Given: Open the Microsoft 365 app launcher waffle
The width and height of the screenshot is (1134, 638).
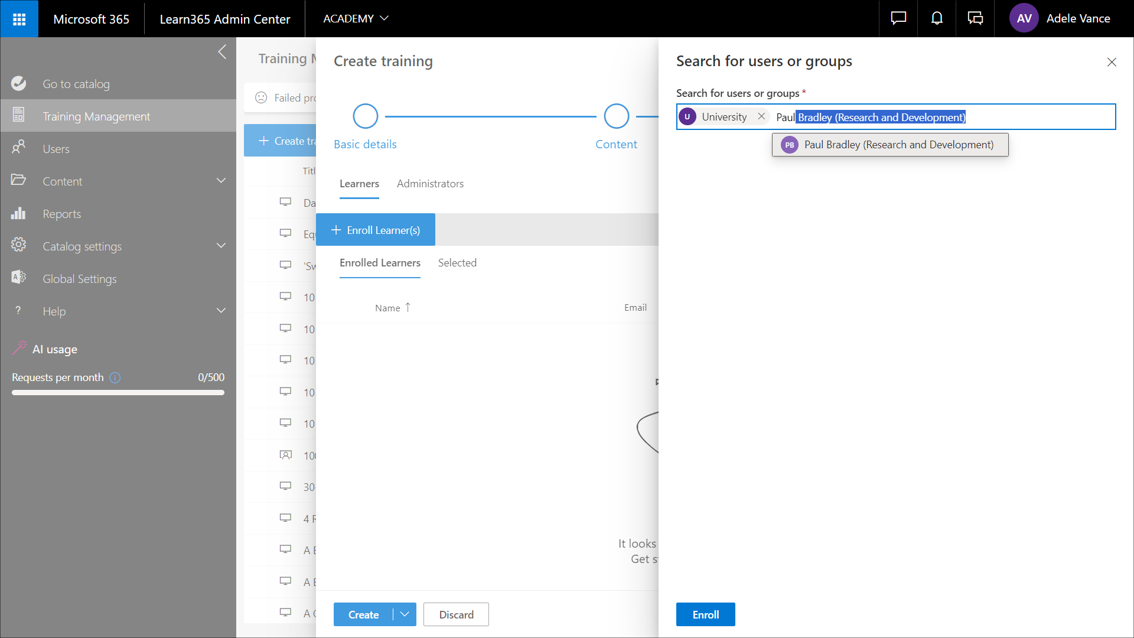Looking at the screenshot, I should [x=19, y=19].
